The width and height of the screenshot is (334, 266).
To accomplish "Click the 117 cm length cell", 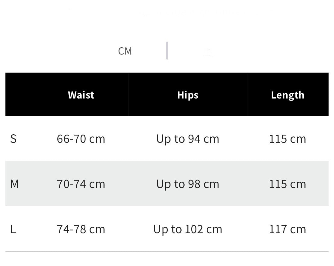I will tap(288, 229).
